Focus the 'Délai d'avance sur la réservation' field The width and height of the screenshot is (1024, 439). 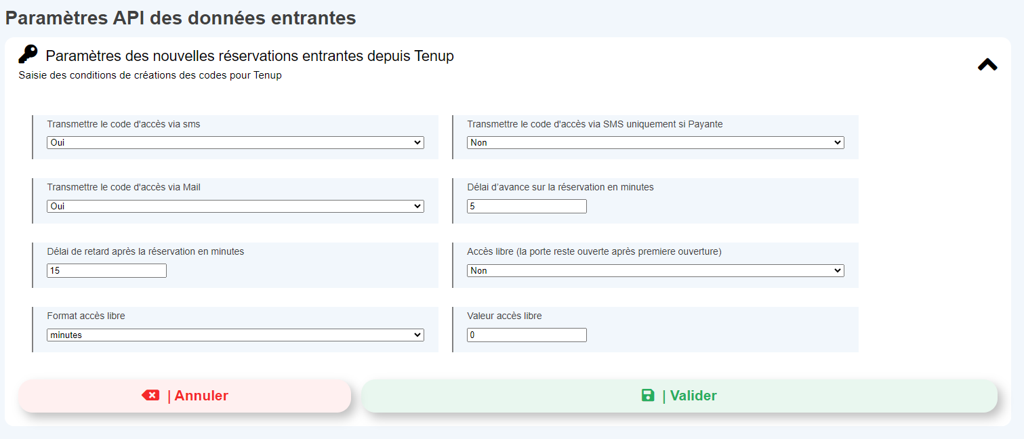coord(527,206)
